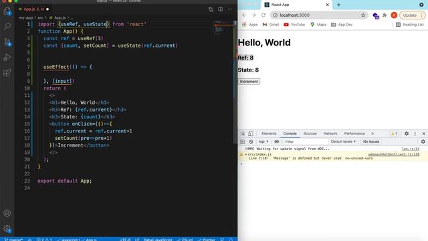Click the No Issues button

point(371,141)
